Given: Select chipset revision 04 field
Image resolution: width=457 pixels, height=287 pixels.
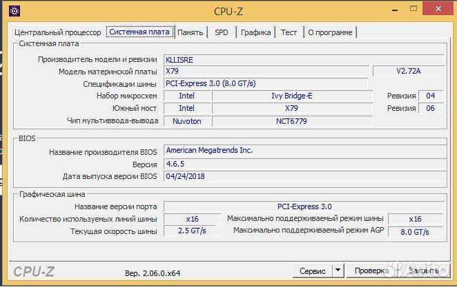Looking at the screenshot, I should pyautogui.click(x=431, y=96).
